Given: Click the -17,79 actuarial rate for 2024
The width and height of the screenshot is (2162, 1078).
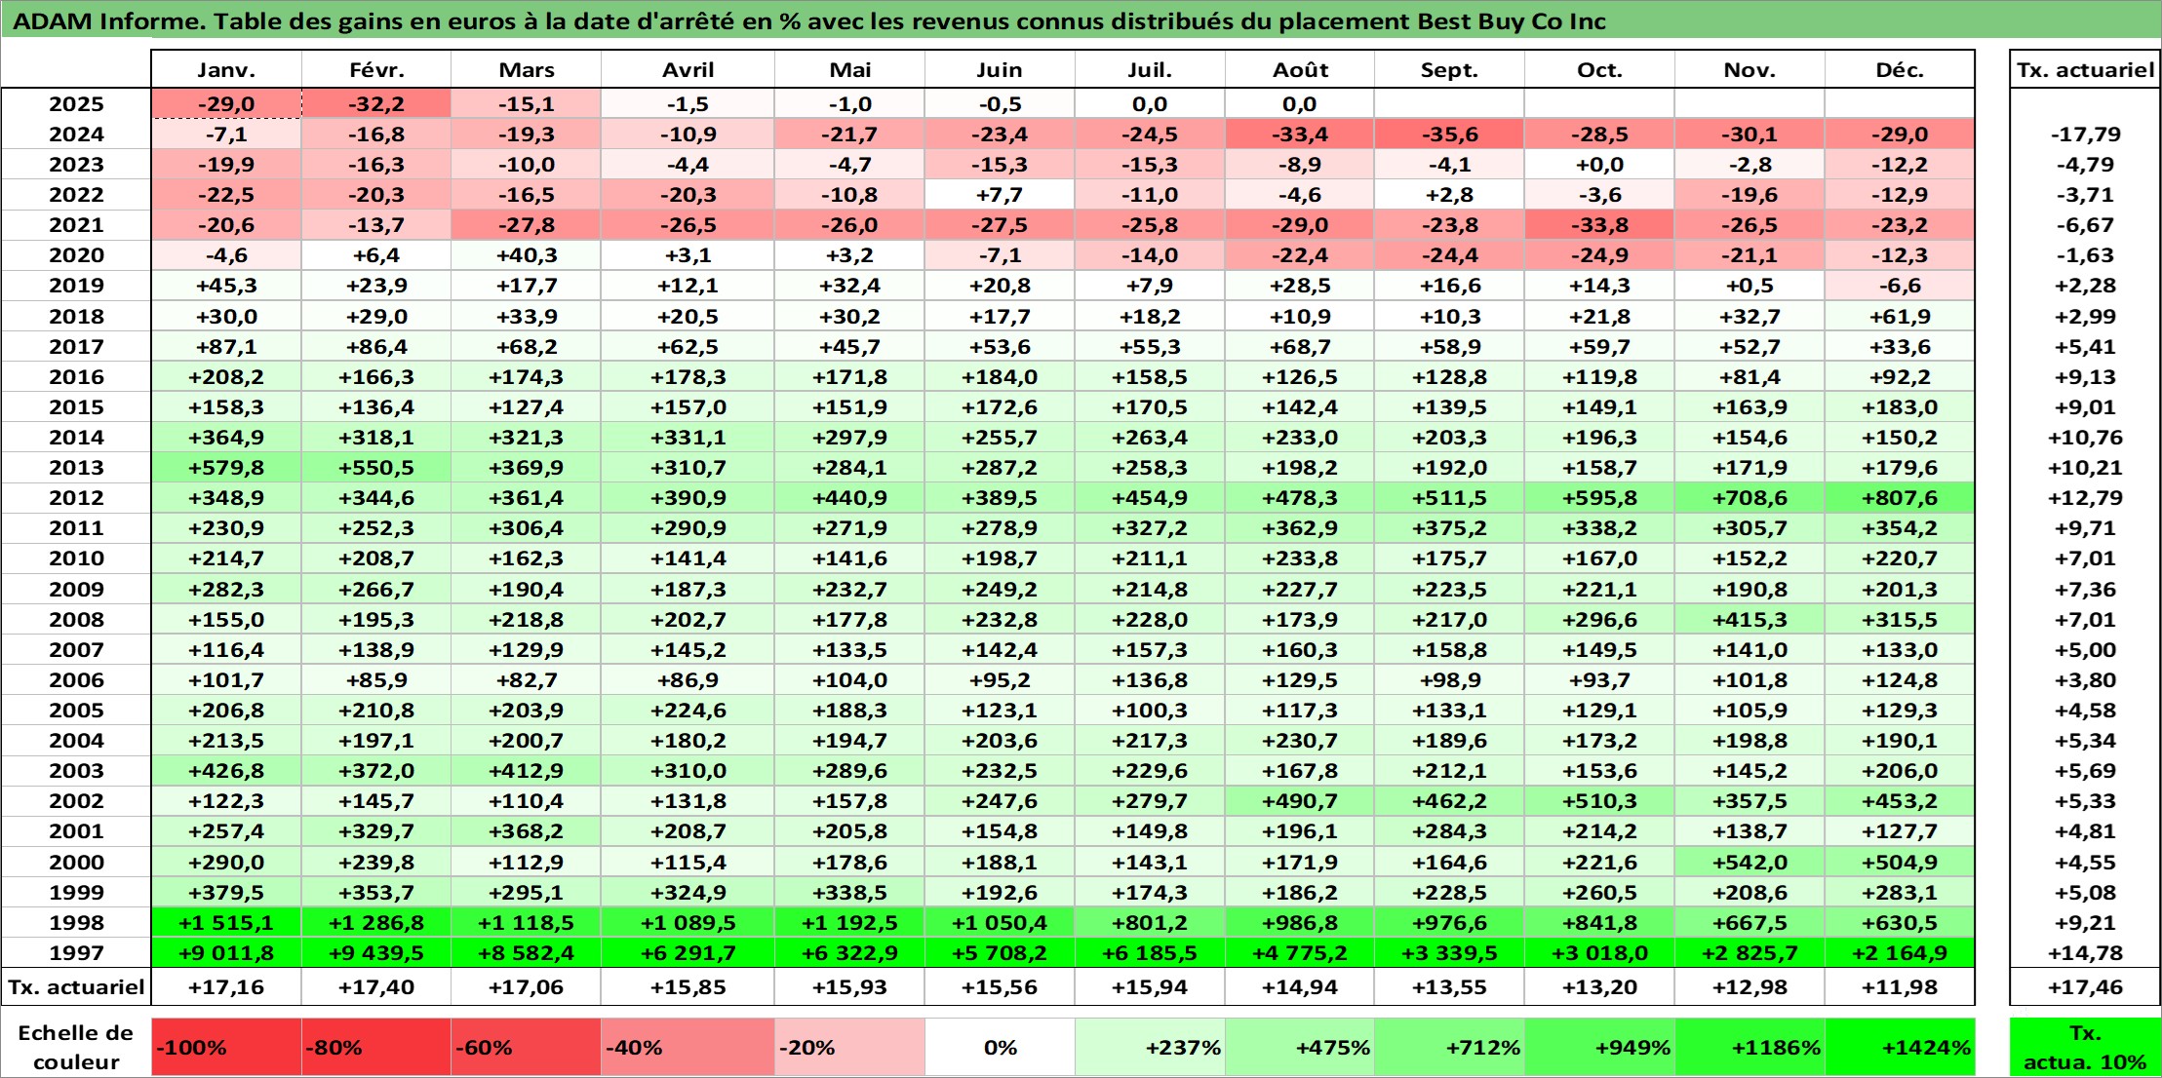Looking at the screenshot, I should (x=2085, y=135).
